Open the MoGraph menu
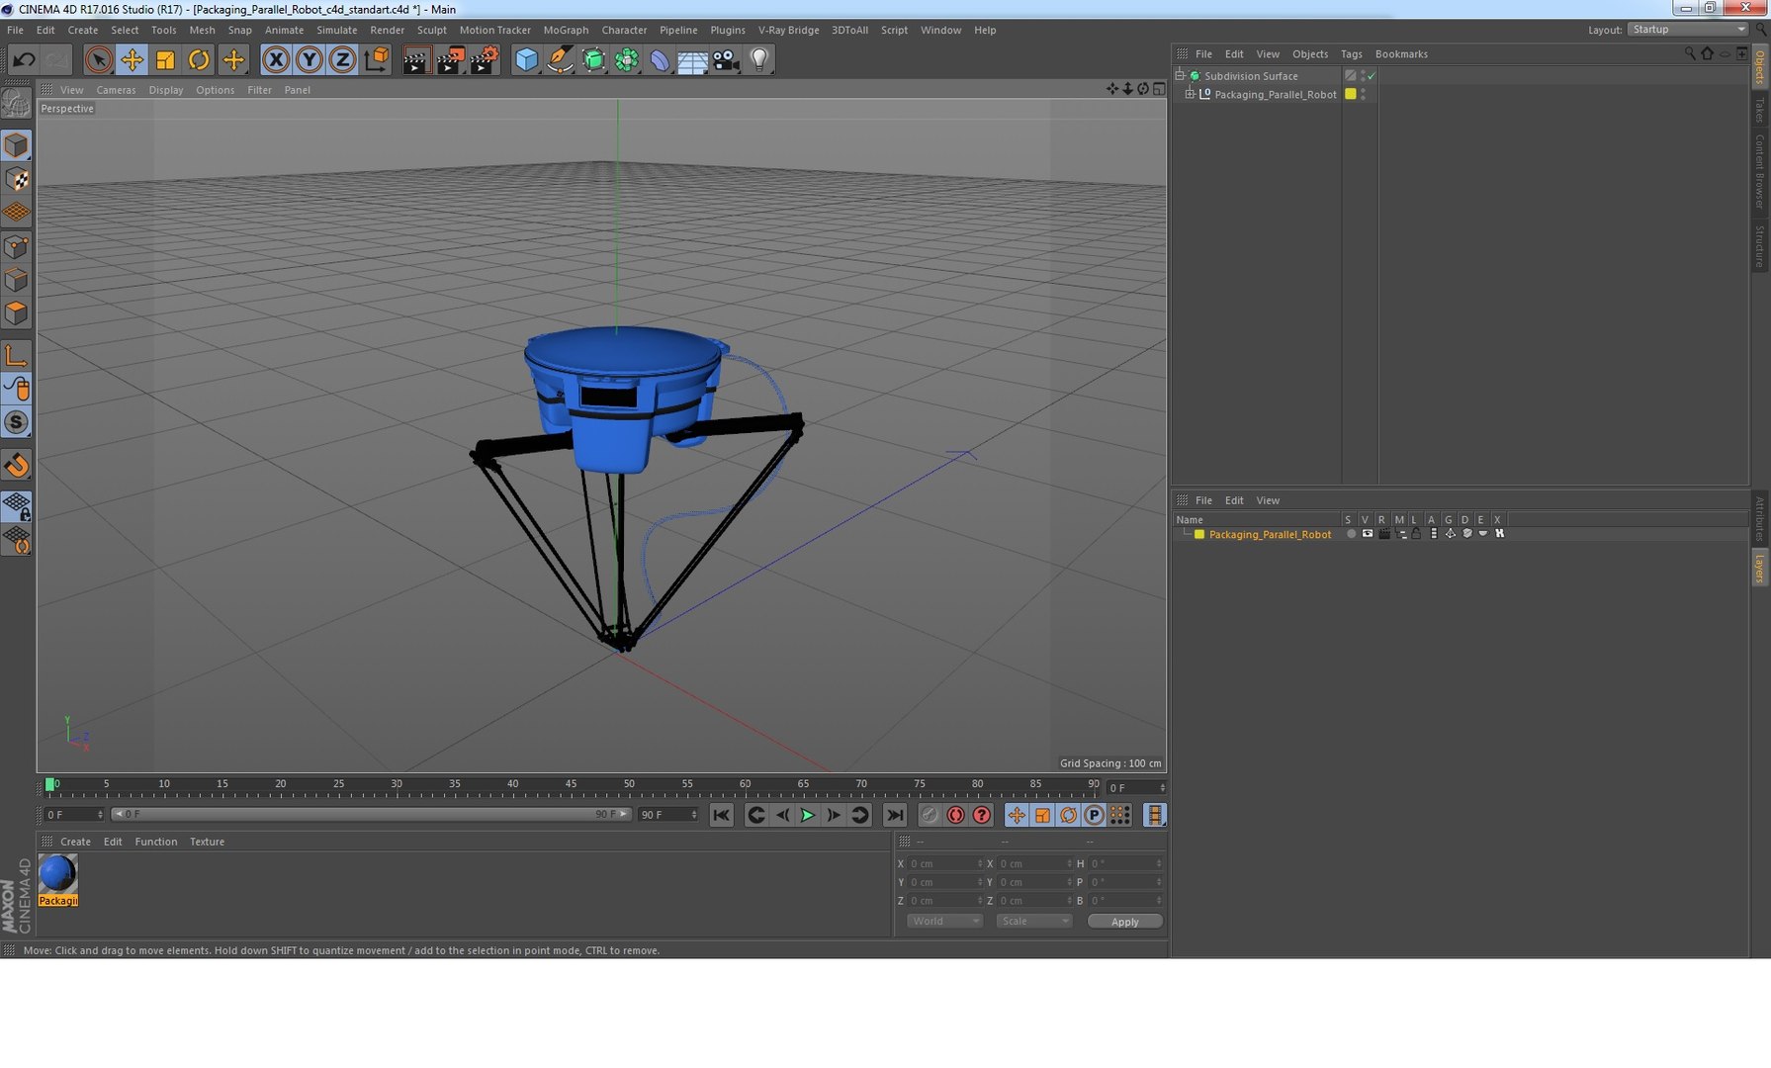1771x1068 pixels. 566,30
